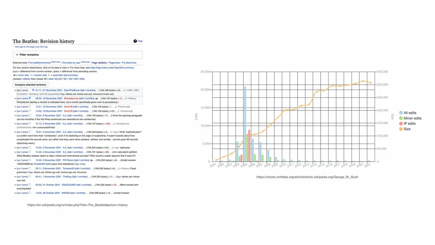Select radio button for 14:20, 16 November 2021 revision
Image resolution: width=435 pixels, height=245 pixels.
click(x=30, y=111)
